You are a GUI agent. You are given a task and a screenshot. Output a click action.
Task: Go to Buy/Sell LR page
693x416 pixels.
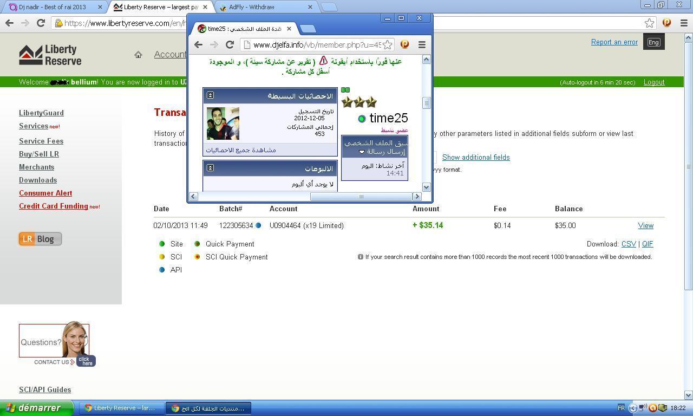pos(39,154)
